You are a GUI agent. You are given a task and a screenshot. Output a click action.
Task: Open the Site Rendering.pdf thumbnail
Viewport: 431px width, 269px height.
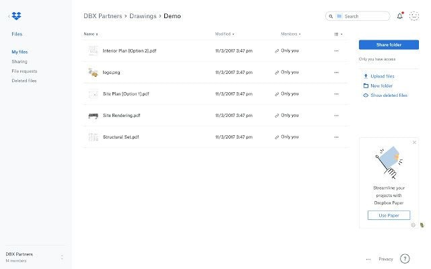click(x=93, y=115)
